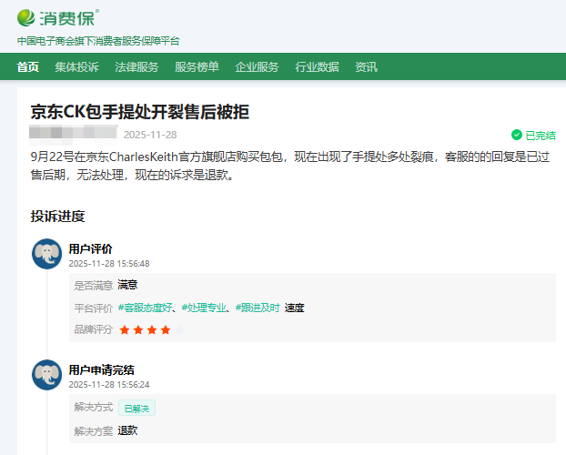Click the third brand rating star
566x455 pixels.
(x=152, y=329)
